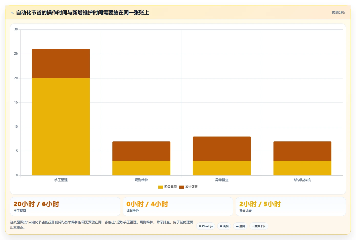Toggle the 阶段累积 legend color swatch

[x=161, y=187]
